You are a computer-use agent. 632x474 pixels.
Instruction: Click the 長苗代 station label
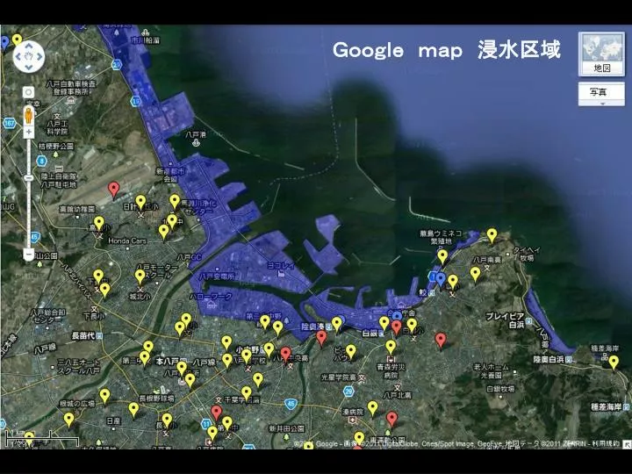click(83, 335)
